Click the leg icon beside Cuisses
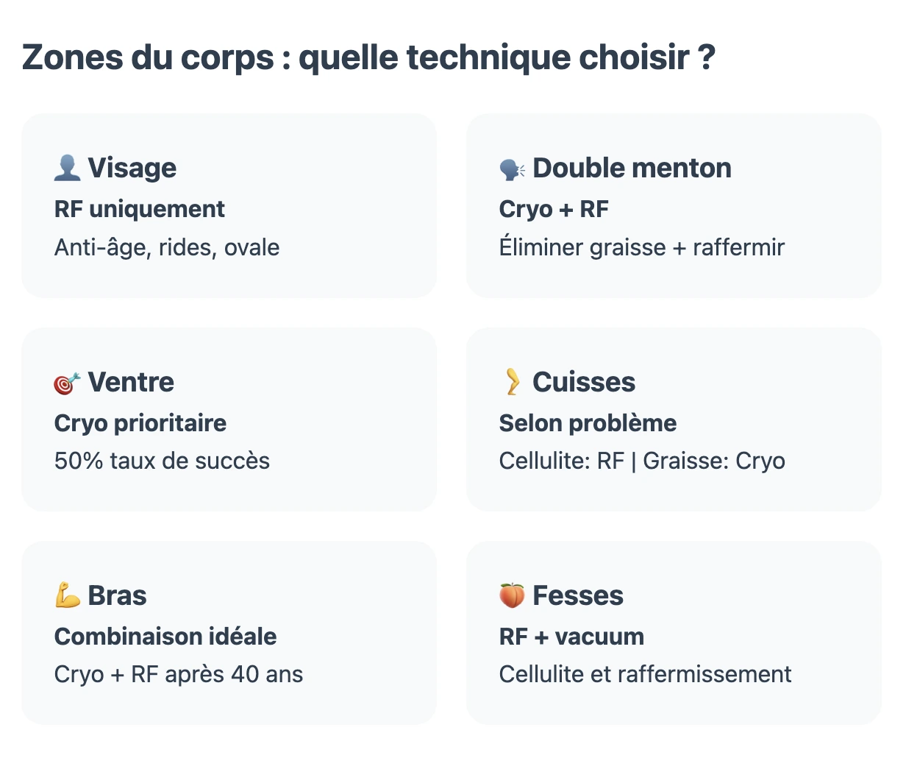 click(x=512, y=382)
